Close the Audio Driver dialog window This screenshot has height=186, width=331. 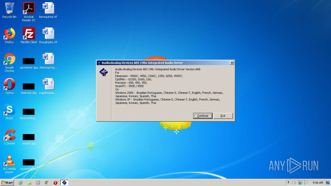232,63
